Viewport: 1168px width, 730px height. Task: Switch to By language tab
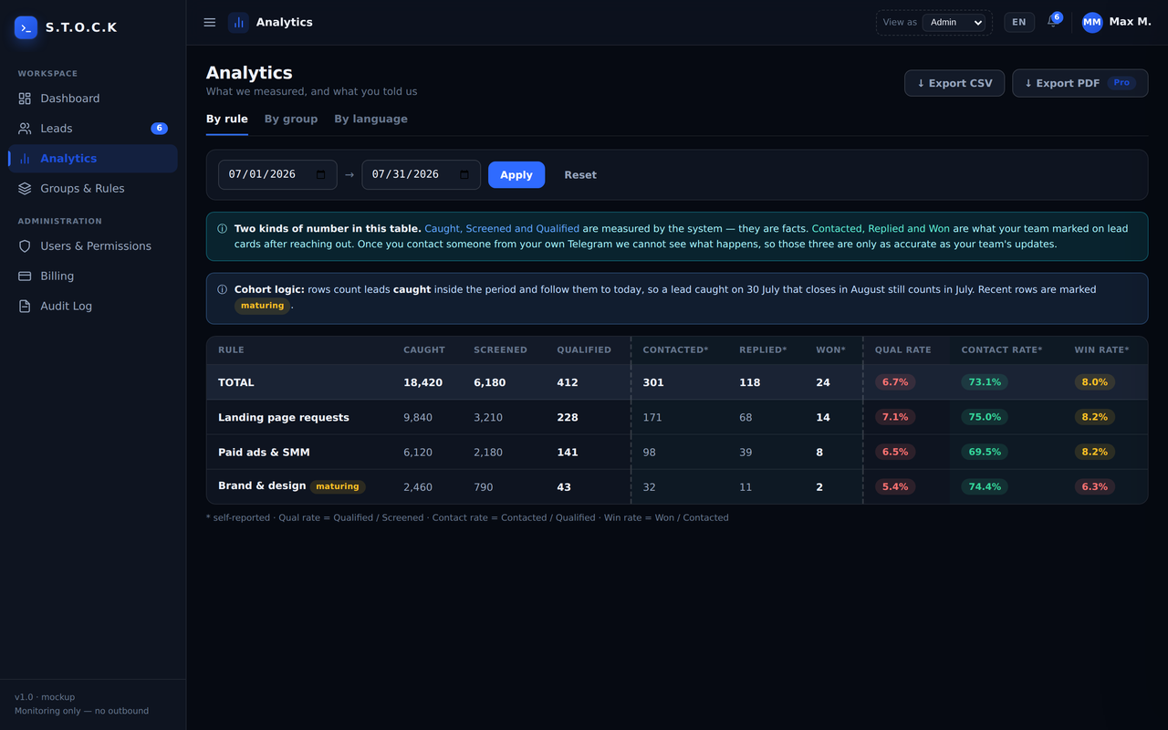370,120
